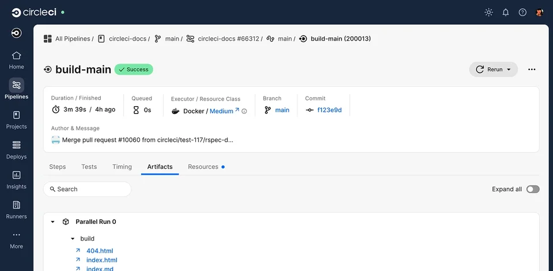Open the Rerun dropdown

pos(494,69)
